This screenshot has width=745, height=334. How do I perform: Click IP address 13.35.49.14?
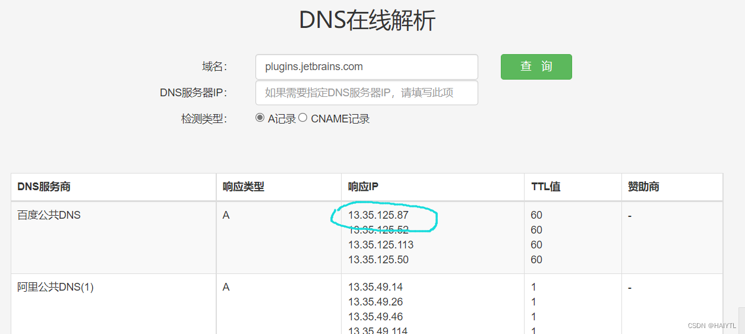(375, 287)
